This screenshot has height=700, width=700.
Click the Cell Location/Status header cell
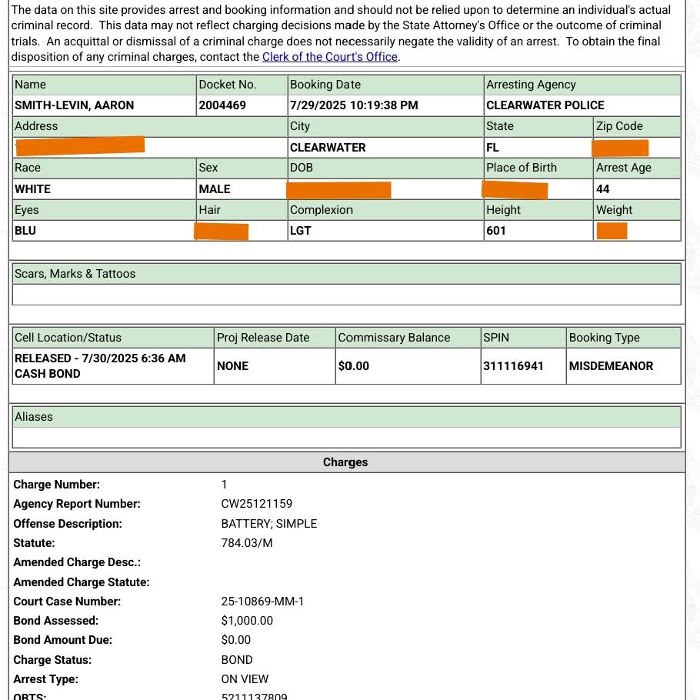(68, 338)
